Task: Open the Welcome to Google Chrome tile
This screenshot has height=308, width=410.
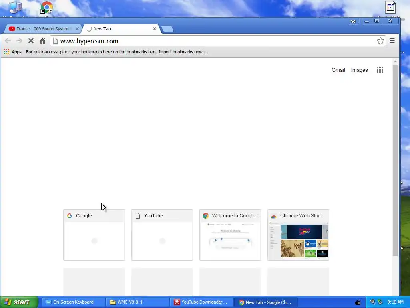Action: tap(230, 235)
